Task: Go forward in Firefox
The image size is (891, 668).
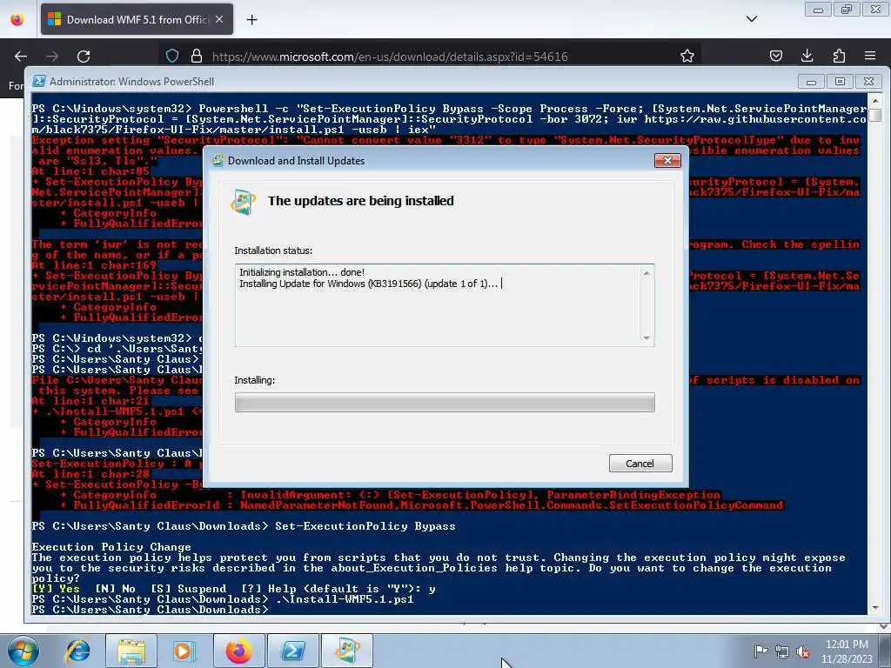Action: pyautogui.click(x=52, y=57)
